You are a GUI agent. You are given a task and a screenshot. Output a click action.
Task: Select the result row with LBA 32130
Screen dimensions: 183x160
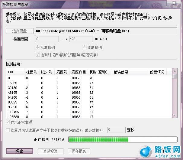(x=89, y=88)
